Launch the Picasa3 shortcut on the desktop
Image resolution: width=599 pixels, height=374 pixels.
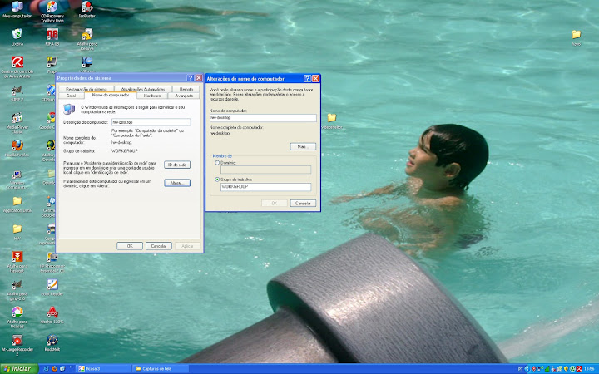click(x=17, y=312)
